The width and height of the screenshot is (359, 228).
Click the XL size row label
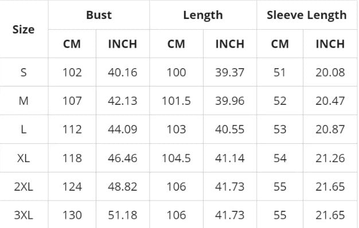[x=24, y=158]
